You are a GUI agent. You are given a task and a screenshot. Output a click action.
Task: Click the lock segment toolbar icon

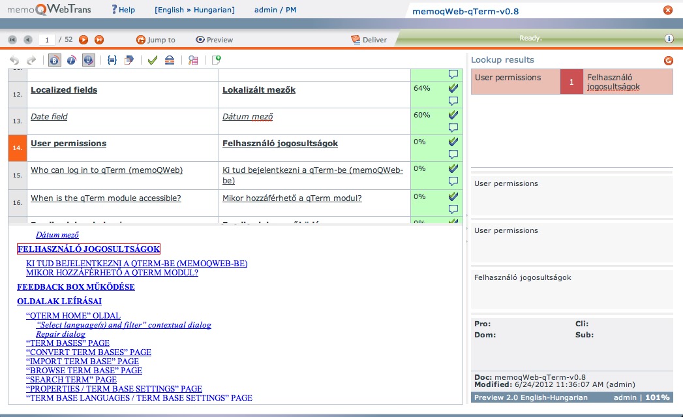pos(170,60)
